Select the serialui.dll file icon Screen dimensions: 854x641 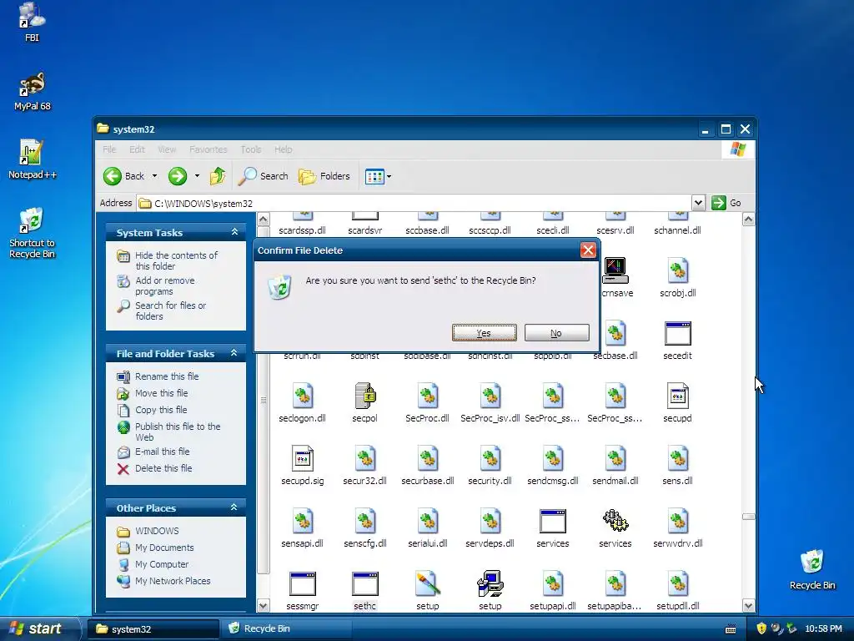pos(428,521)
